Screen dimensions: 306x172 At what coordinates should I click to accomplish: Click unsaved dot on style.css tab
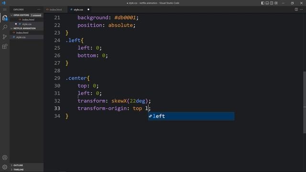pyautogui.click(x=88, y=10)
